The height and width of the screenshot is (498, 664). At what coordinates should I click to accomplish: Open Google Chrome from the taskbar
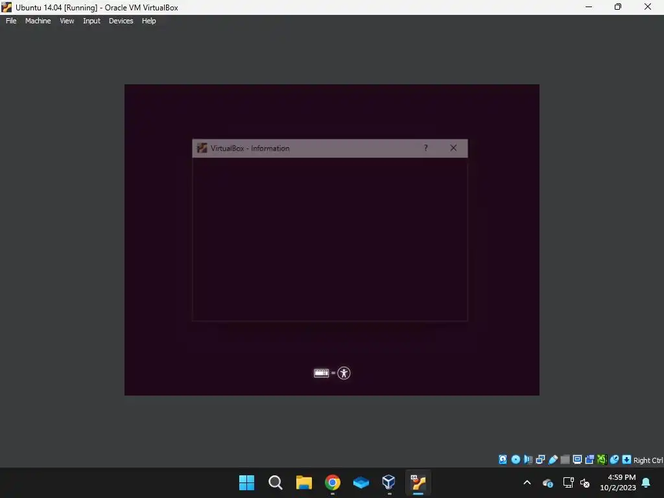[333, 482]
